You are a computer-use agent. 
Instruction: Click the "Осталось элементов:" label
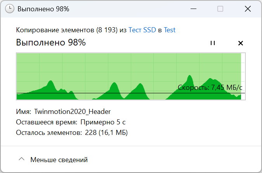49,133
